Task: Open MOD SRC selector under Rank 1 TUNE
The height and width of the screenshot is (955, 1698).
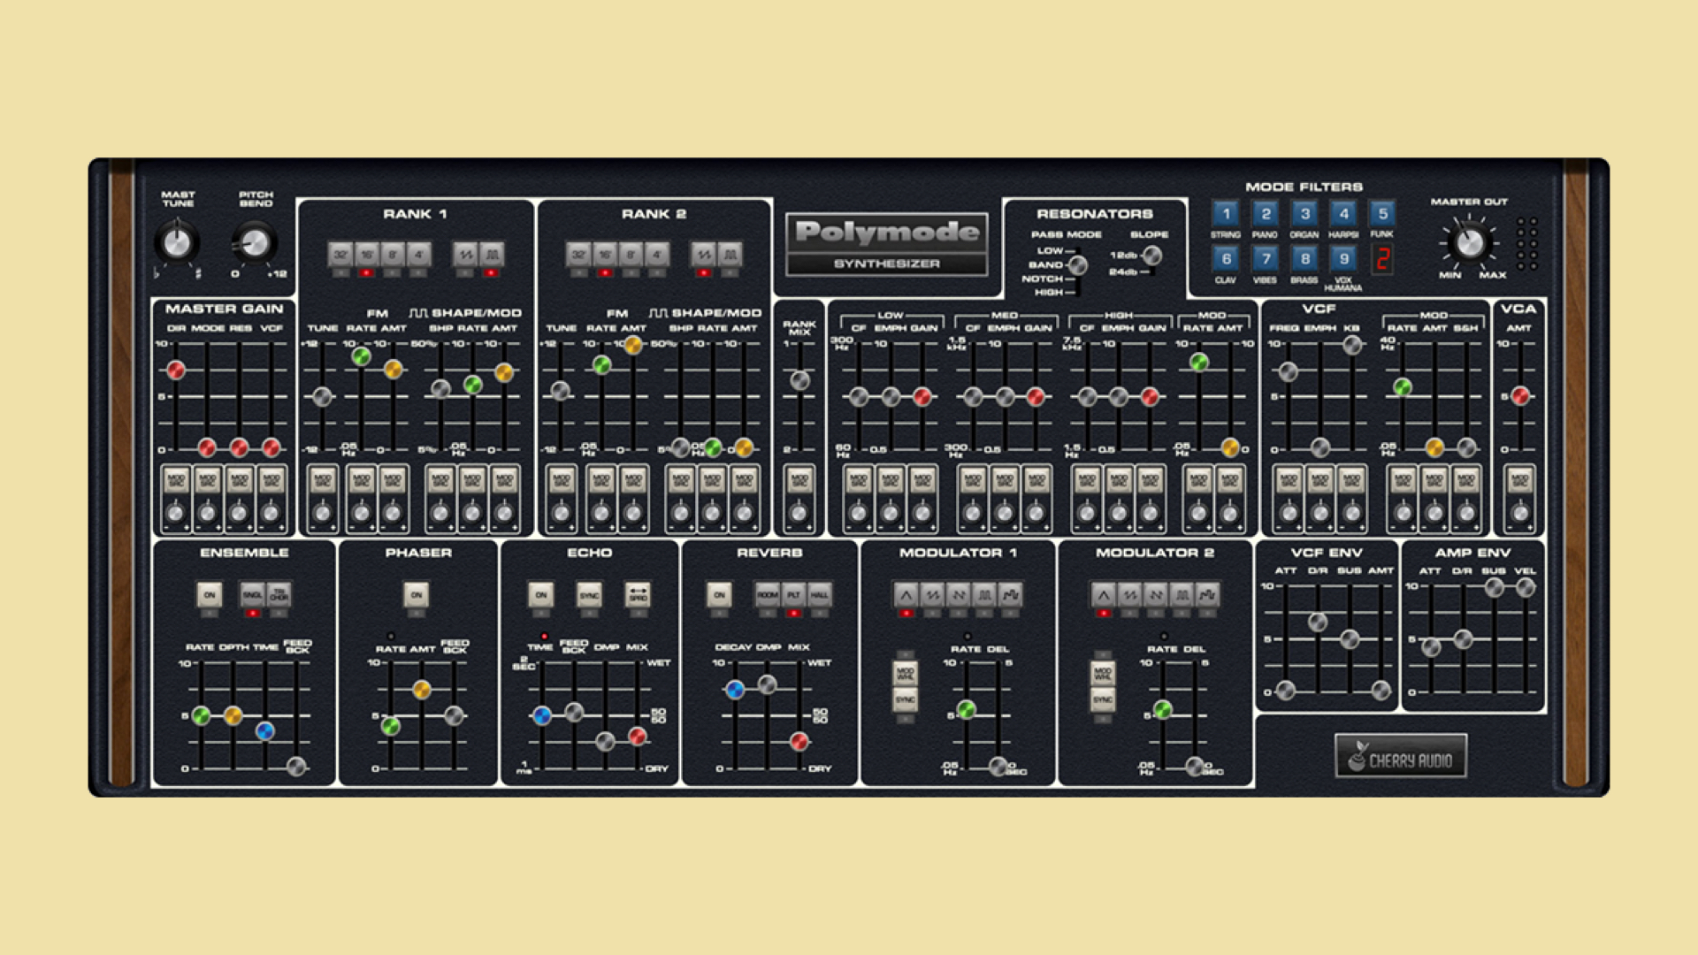Action: click(x=323, y=480)
